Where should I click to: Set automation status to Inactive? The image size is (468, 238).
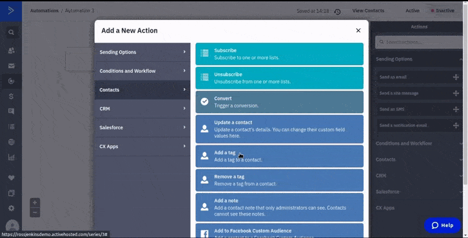coord(443,11)
